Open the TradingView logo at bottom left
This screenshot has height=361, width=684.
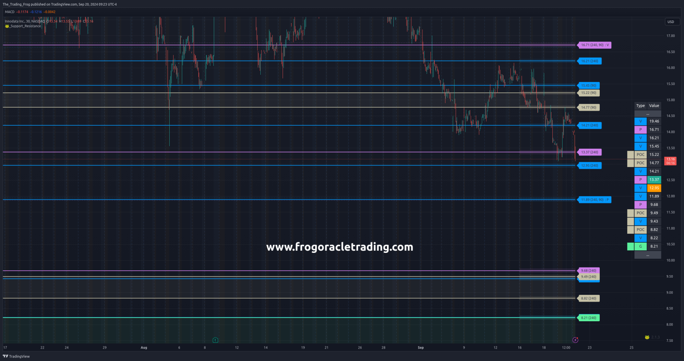16,356
